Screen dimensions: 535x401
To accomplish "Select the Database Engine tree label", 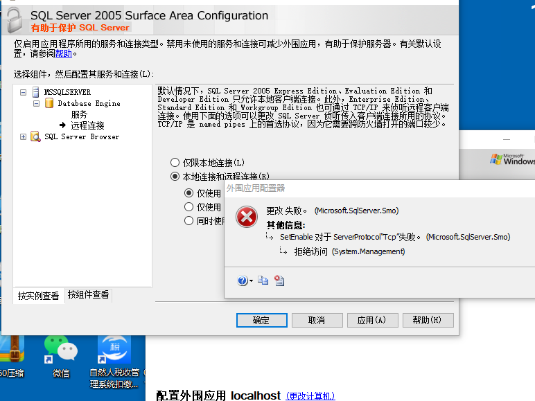I will (x=89, y=103).
